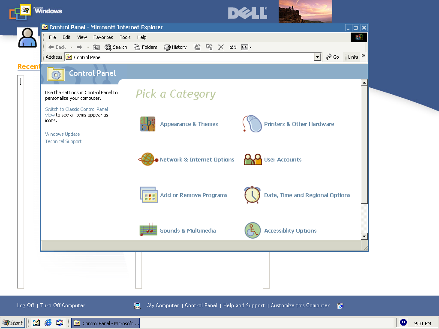The height and width of the screenshot is (329, 439).
Task: Click the Move To toolbar icon
Action: click(x=197, y=47)
